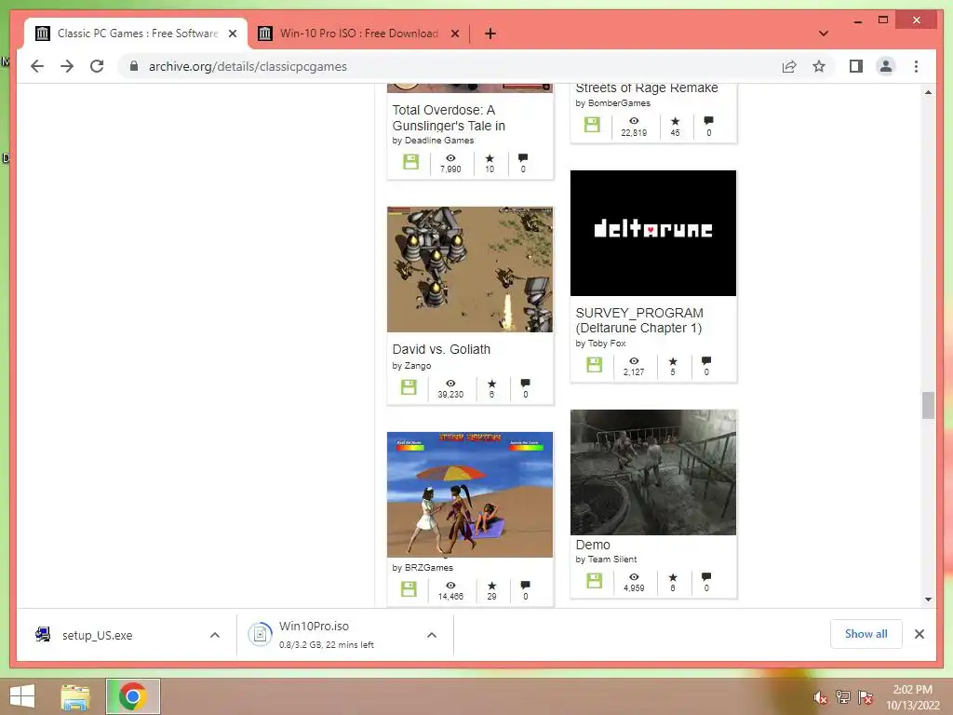Screen dimensions: 953x715
Task: Click the page scrollbar down arrow
Action: [x=928, y=600]
